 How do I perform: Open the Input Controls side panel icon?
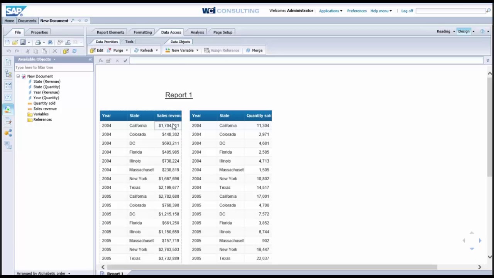pyautogui.click(x=8, y=86)
